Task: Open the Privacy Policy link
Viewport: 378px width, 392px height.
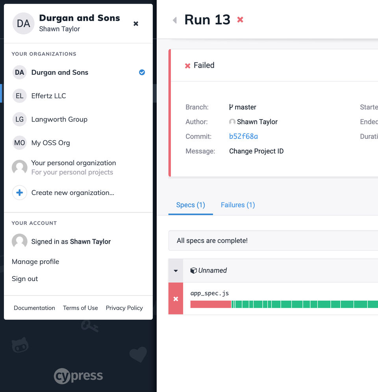Action: click(124, 308)
